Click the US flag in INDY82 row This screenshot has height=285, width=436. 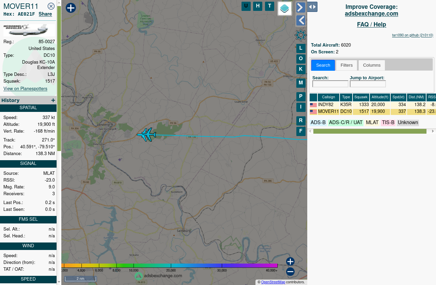click(313, 105)
